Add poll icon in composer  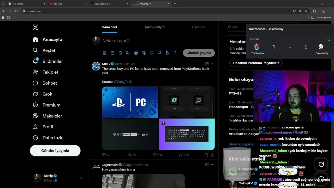tap(128, 53)
